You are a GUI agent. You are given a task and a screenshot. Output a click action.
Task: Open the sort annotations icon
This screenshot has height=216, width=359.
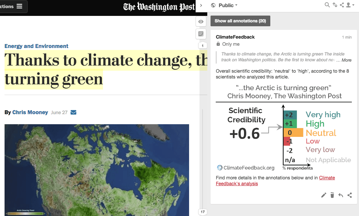335,5
